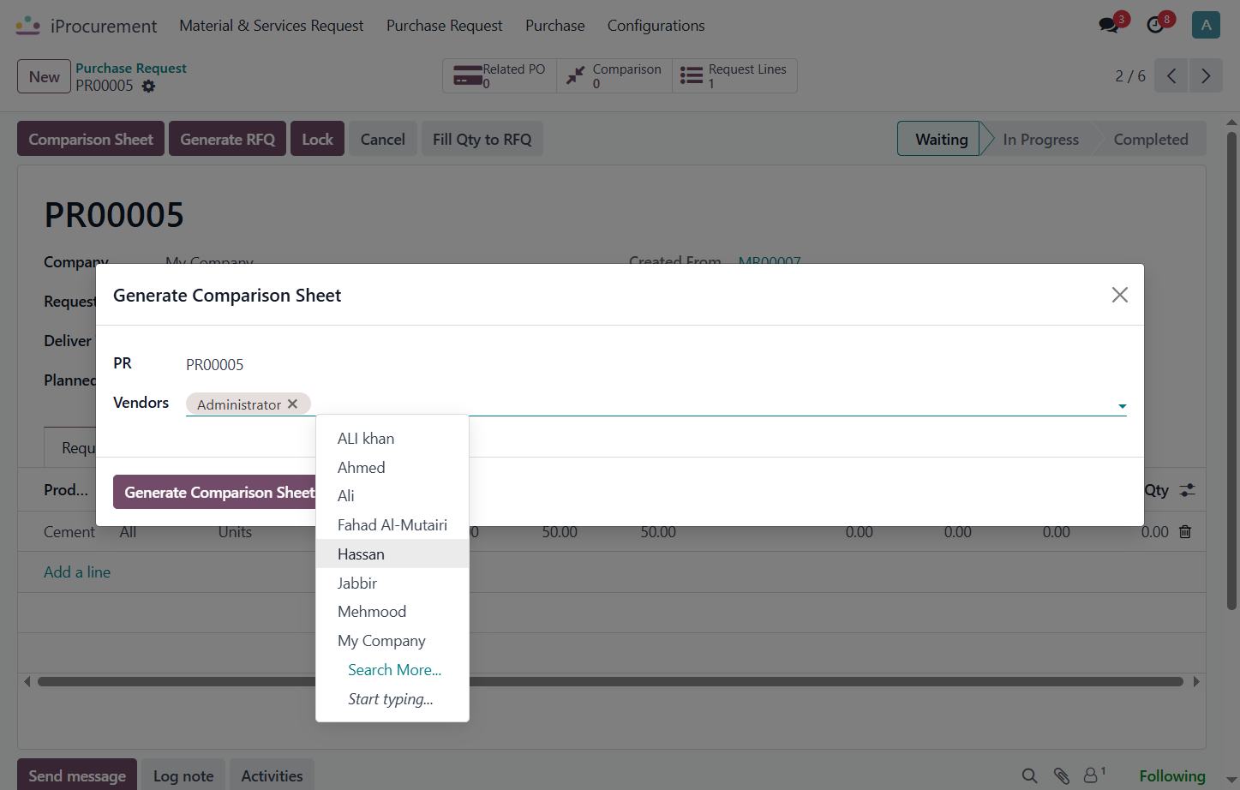
Task: Set status to In Progress
Action: [1040, 139]
